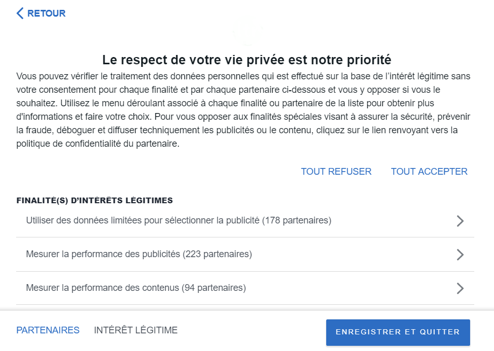Click 'politique de confidentialité du partenaire' text
Viewport: 494px width, 351px height.
98,144
